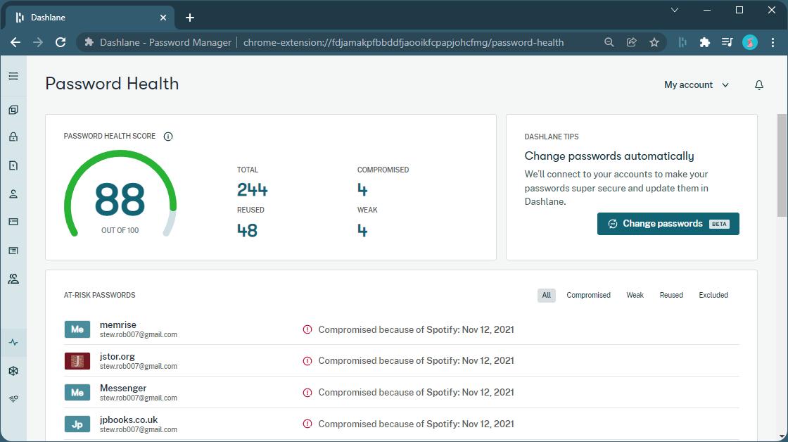Open Dark Web Monitoring icon in sidebar
The height and width of the screenshot is (442, 788).
(x=13, y=371)
